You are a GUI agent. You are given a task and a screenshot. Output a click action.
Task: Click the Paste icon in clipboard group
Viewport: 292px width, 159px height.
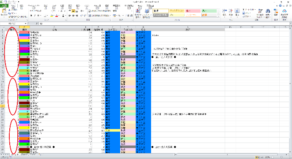click(4, 11)
